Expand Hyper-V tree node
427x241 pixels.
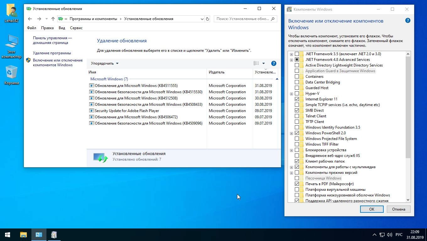(291, 94)
